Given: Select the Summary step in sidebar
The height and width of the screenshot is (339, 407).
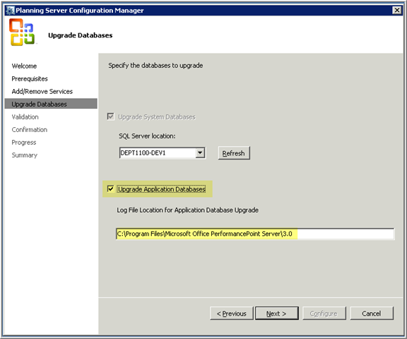Looking at the screenshot, I should click(x=25, y=155).
